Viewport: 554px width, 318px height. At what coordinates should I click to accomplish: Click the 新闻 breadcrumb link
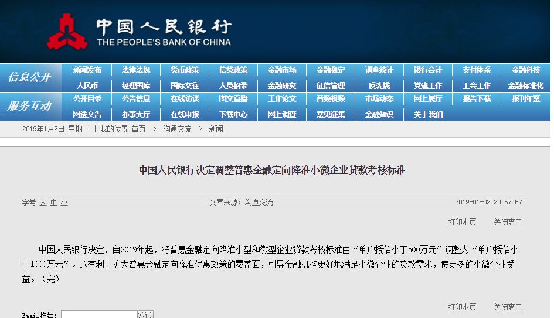[x=216, y=129]
